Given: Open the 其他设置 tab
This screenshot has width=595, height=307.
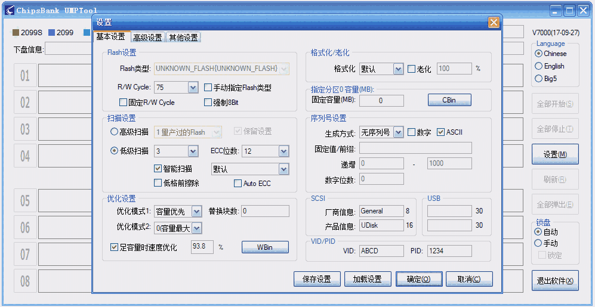Looking at the screenshot, I should 184,38.
